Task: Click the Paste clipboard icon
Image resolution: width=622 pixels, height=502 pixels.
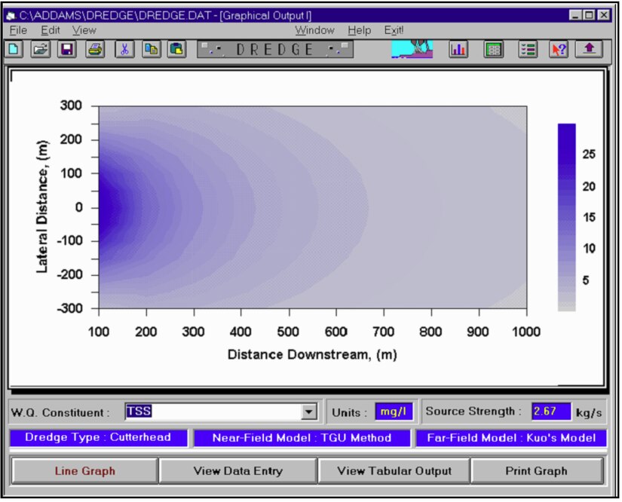Action: tap(176, 50)
